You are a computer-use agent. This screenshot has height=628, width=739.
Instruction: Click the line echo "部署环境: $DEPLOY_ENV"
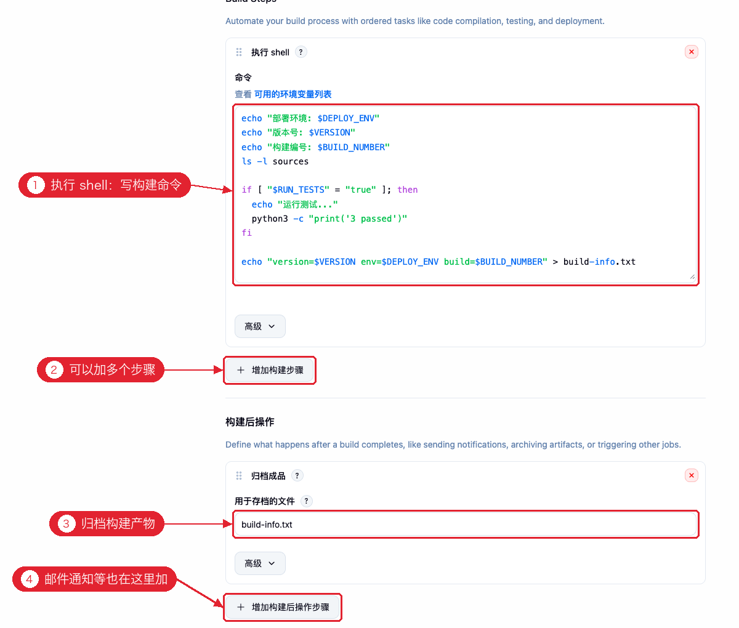(x=310, y=118)
